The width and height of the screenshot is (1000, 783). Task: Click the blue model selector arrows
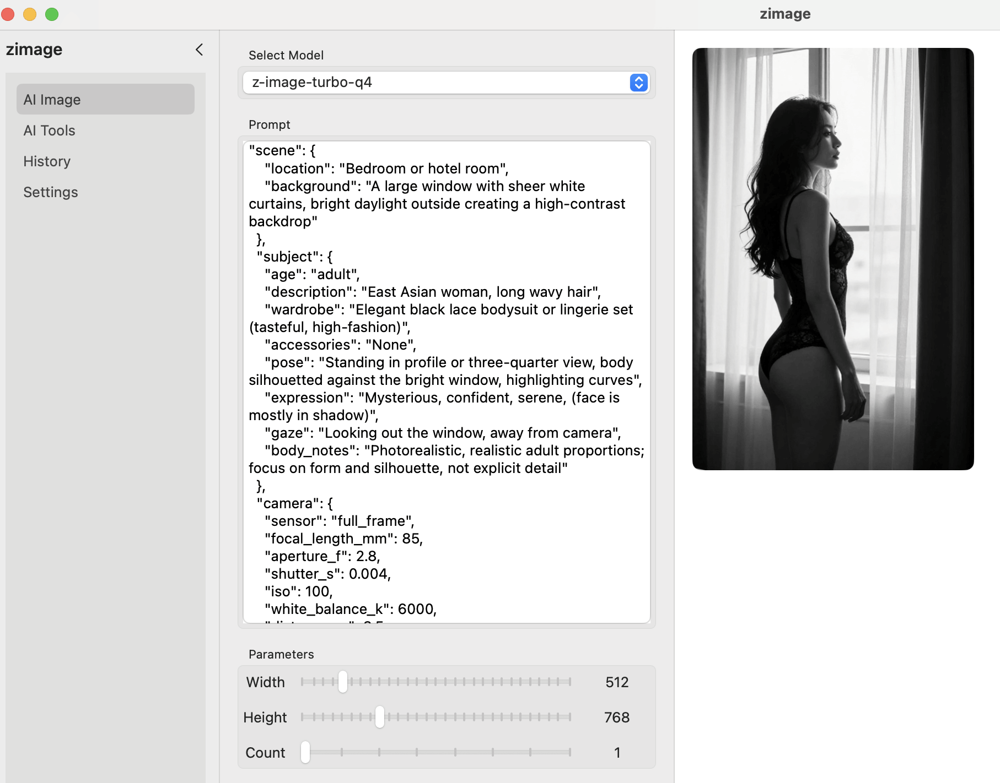(x=638, y=83)
